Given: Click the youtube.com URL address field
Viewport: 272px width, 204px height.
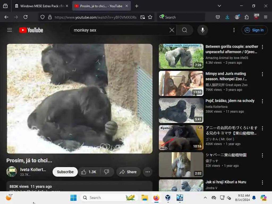Looking at the screenshot, I should (96, 17).
